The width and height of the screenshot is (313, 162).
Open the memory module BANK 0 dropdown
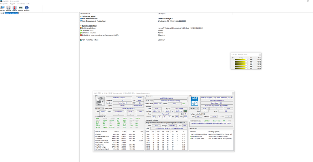click(x=166, y=123)
